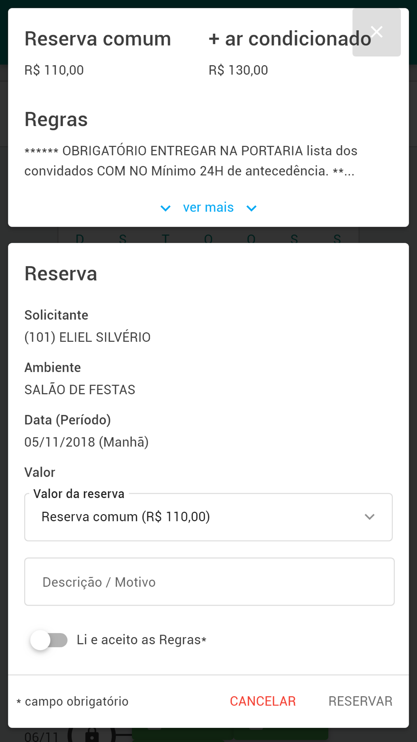Select the 'Reserva comum (R$ 110,00)' combo box
Viewport: 417px width, 742px height.
coord(208,517)
